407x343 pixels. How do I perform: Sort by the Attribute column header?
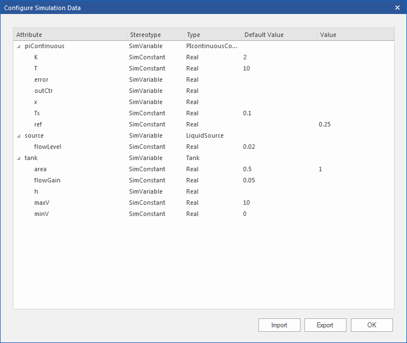(29, 35)
